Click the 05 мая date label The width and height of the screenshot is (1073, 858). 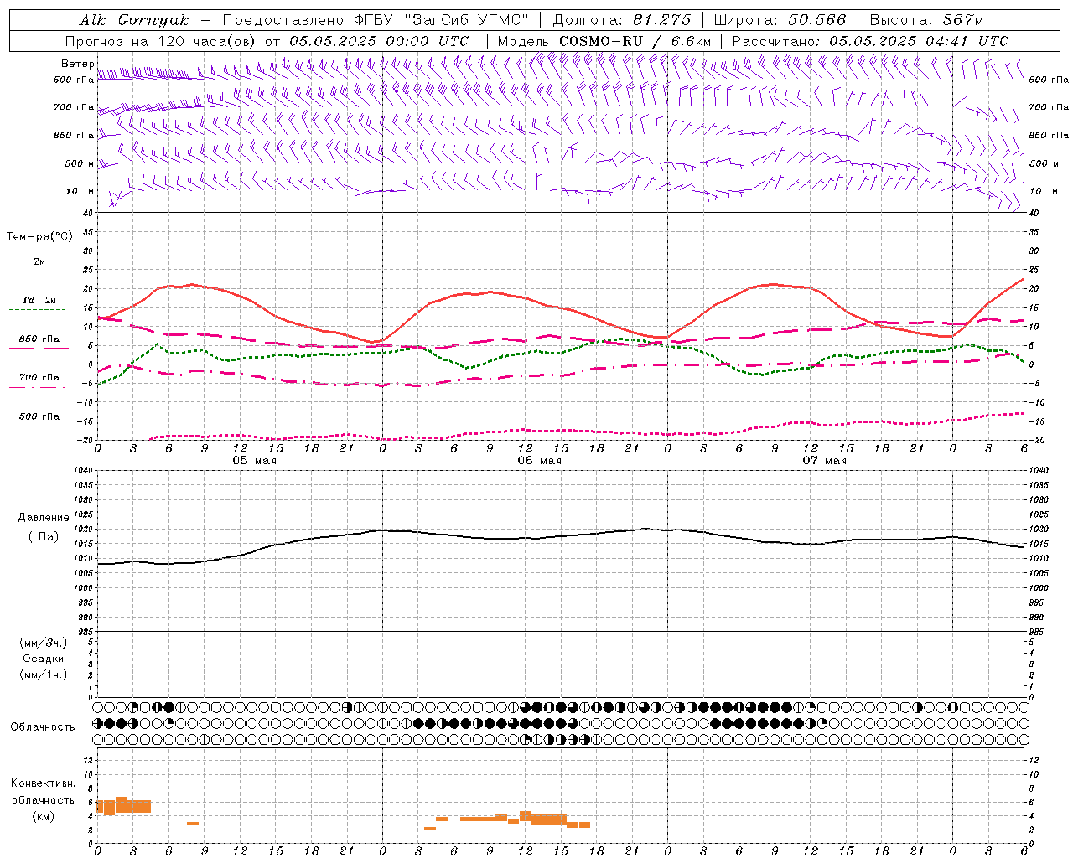click(x=254, y=461)
